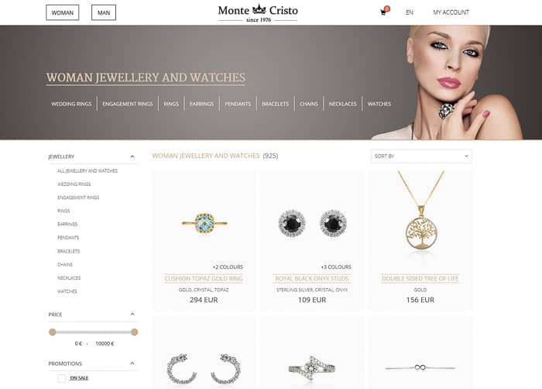Tick the On Sale checkbox
This screenshot has height=389, width=542.
pyautogui.click(x=61, y=378)
